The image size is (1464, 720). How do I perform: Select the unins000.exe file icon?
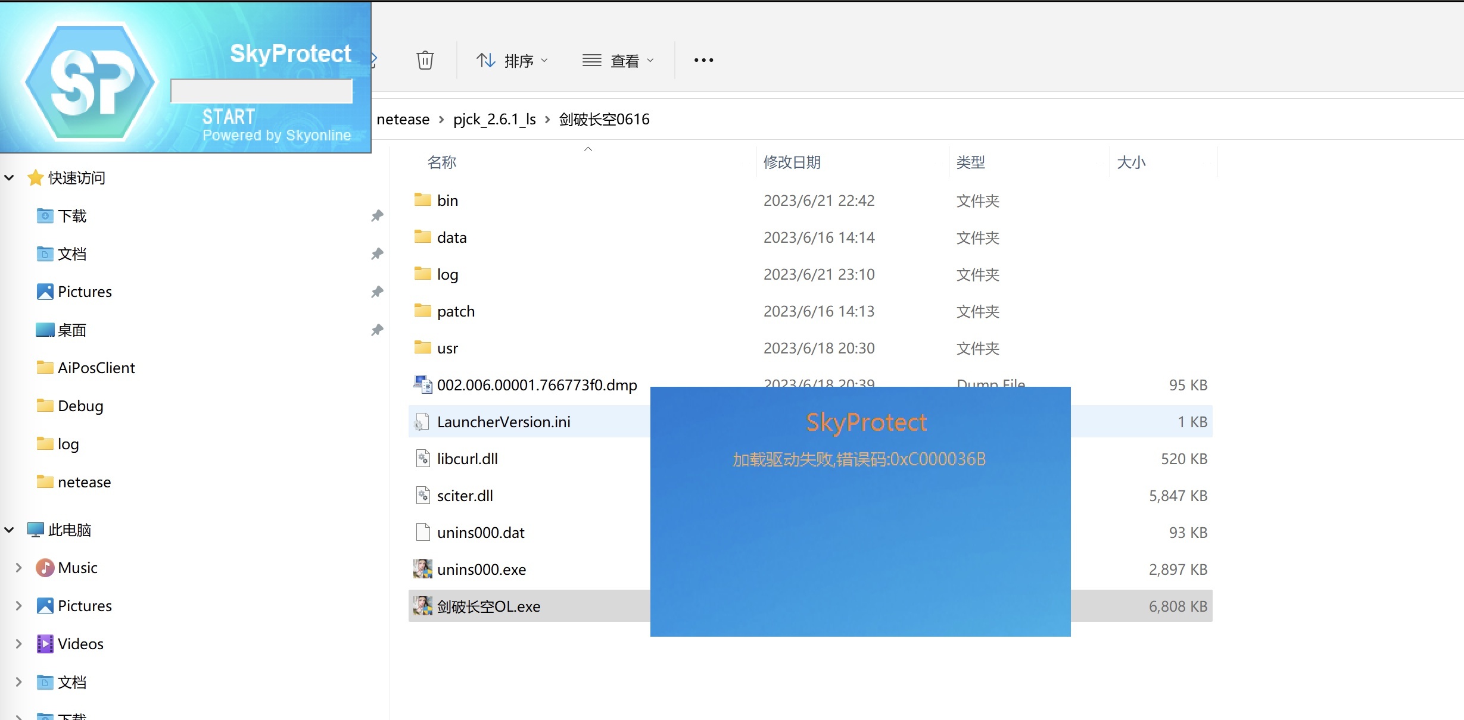click(423, 569)
